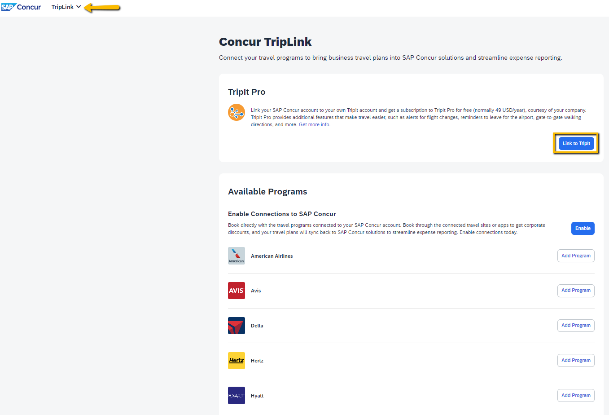
Task: Click the Delta program name text
Action: pyautogui.click(x=257, y=326)
